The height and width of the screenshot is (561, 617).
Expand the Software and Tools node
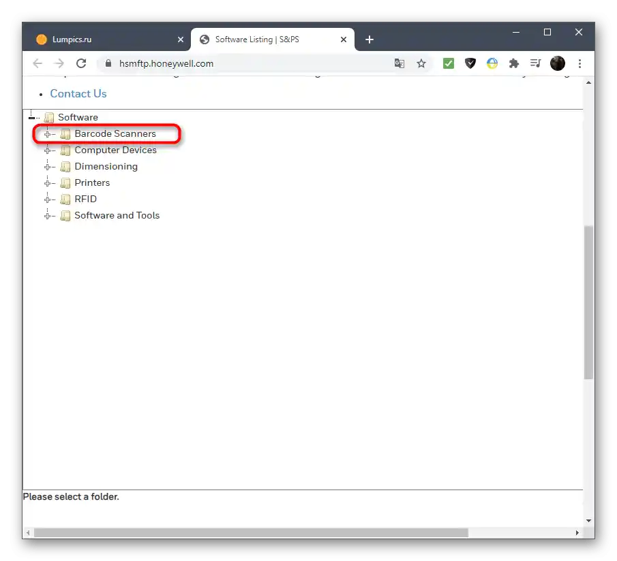click(x=47, y=216)
